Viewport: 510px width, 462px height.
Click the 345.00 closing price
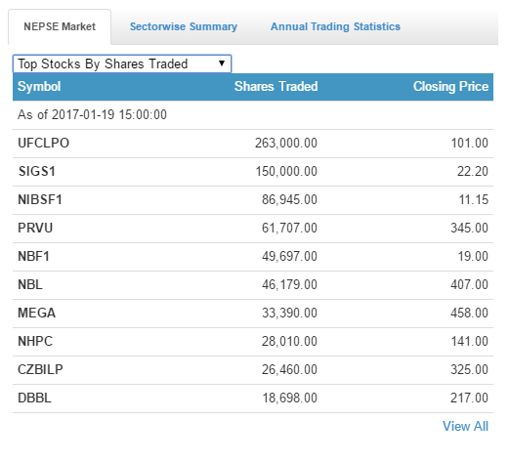click(x=470, y=229)
